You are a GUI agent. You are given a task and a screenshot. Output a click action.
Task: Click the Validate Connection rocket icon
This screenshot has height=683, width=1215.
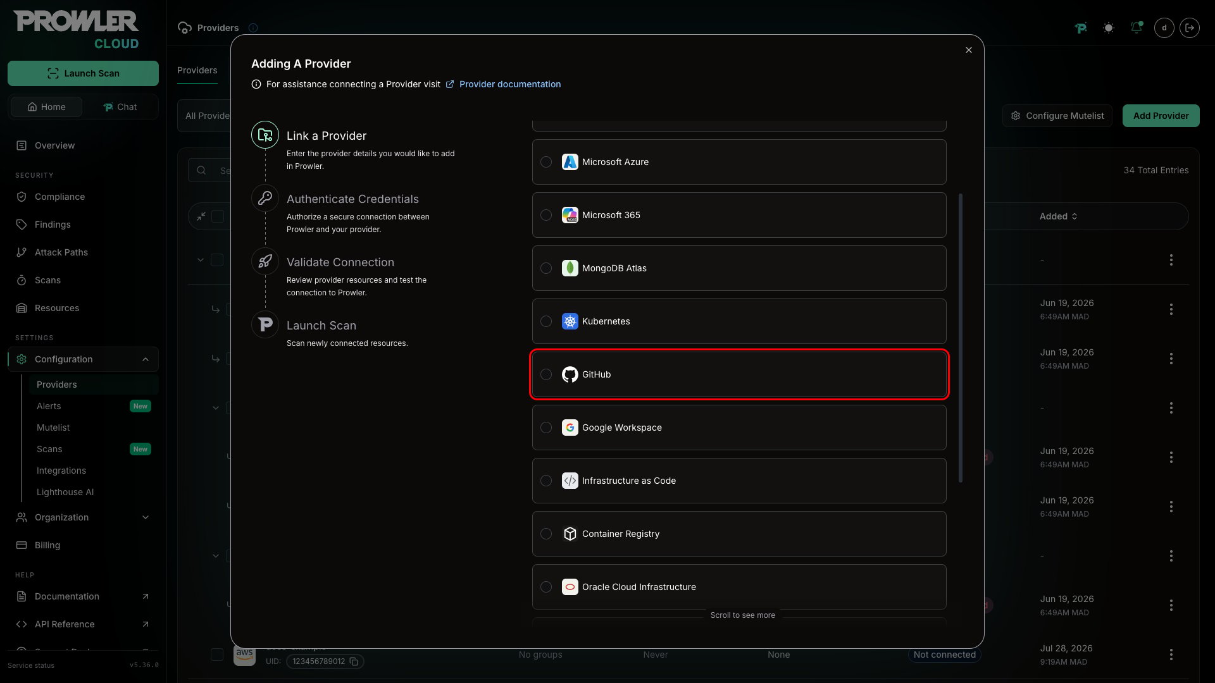pyautogui.click(x=265, y=261)
